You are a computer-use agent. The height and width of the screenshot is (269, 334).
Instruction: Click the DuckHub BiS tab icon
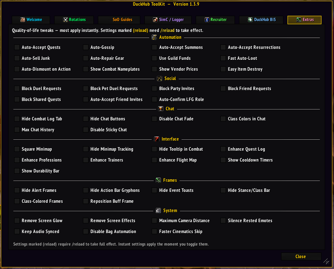point(250,20)
